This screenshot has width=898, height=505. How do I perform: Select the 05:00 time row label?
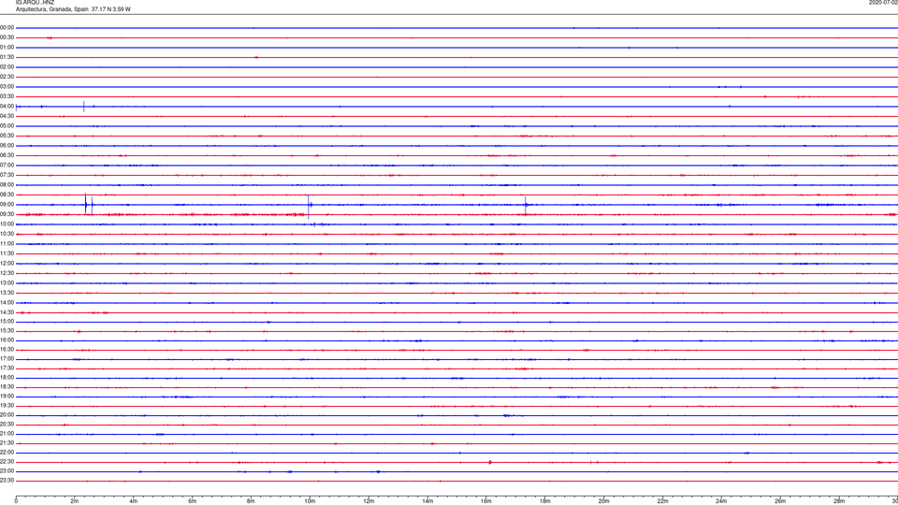(7, 125)
